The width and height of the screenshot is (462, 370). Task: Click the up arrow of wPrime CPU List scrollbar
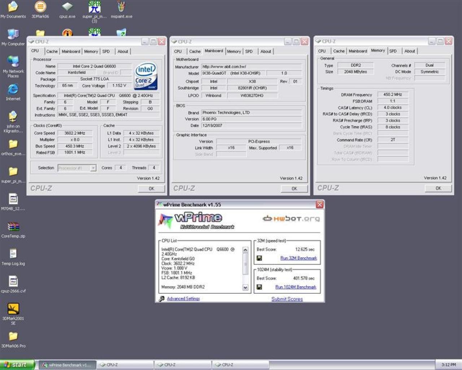click(245, 250)
